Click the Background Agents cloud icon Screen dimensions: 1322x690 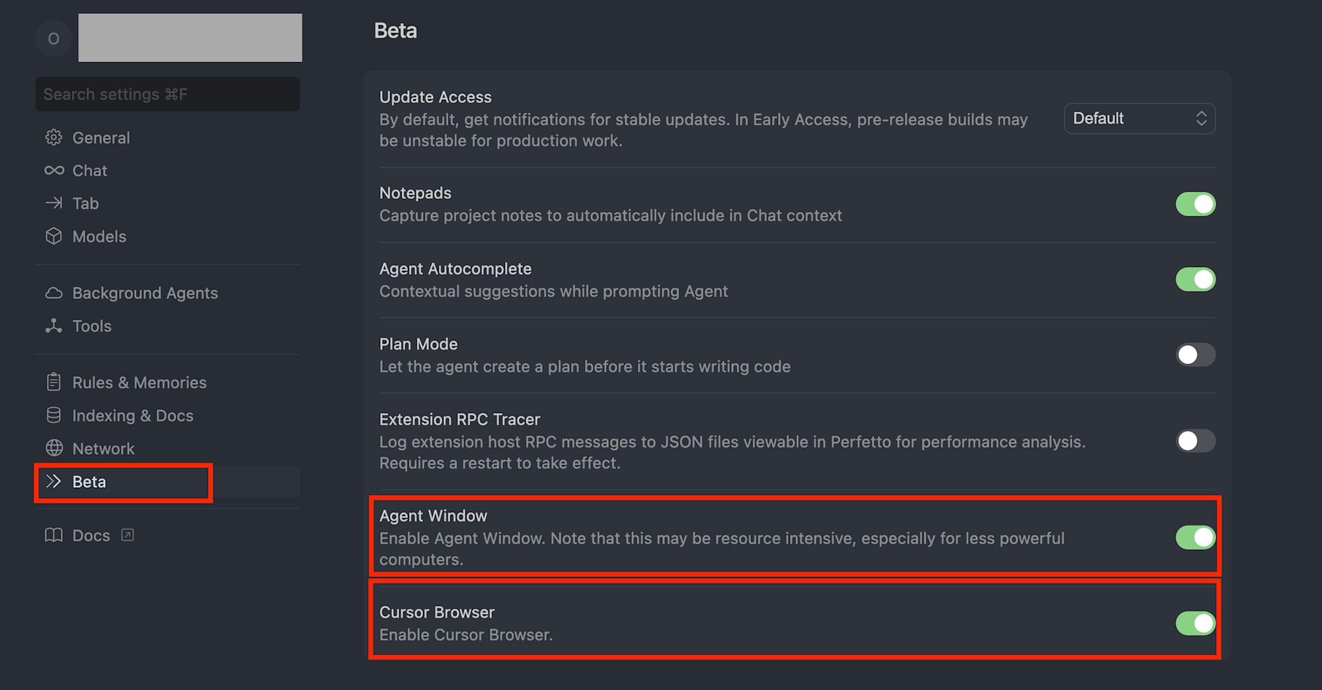pyautogui.click(x=54, y=293)
